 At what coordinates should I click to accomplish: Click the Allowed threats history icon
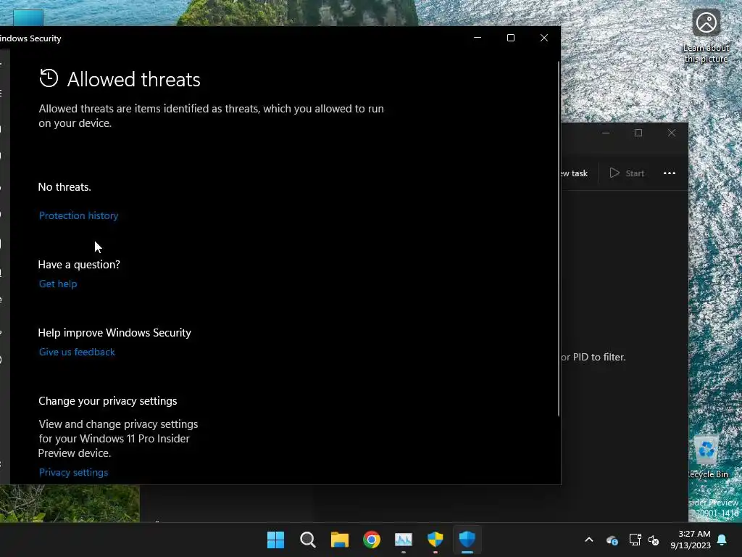point(49,78)
